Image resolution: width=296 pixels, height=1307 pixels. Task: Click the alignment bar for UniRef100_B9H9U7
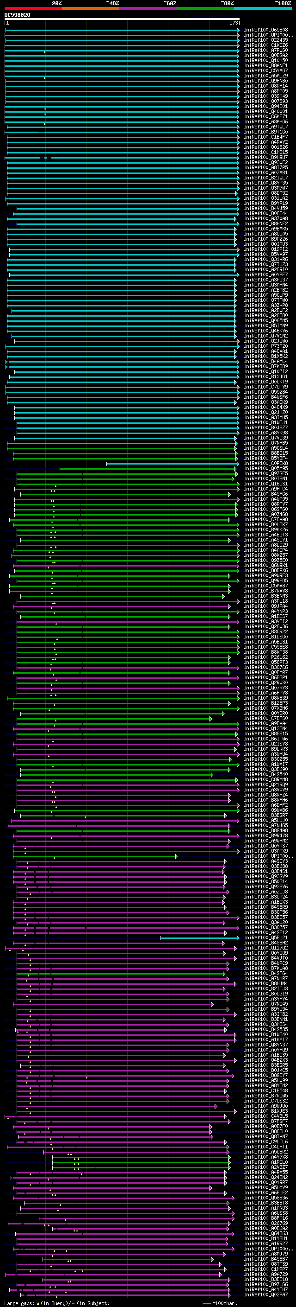(122, 158)
